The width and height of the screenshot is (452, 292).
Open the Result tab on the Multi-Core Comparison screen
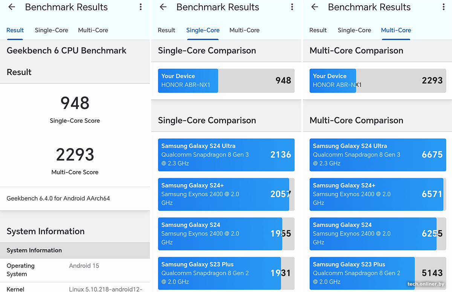[318, 30]
